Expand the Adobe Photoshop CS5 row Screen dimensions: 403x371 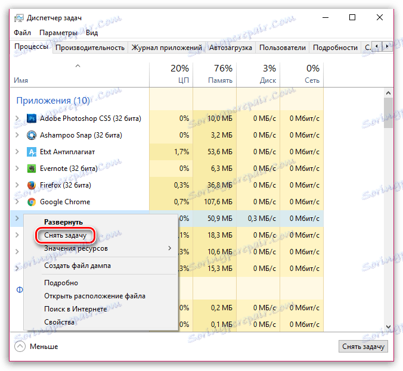tap(17, 118)
